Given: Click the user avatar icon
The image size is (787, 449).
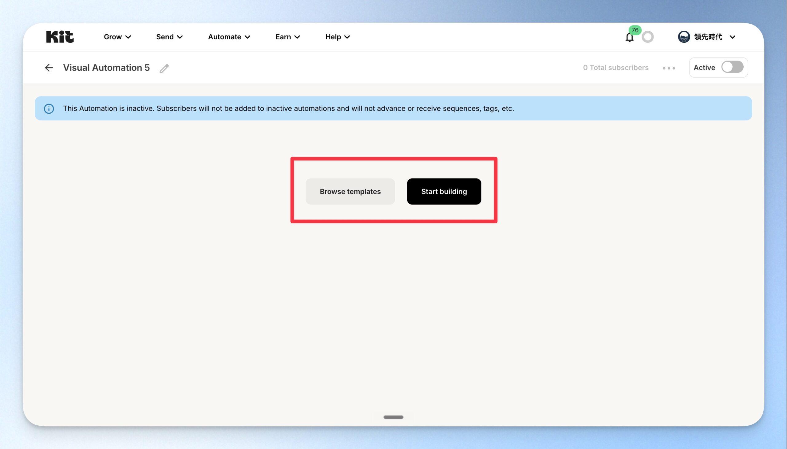Looking at the screenshot, I should (x=684, y=37).
